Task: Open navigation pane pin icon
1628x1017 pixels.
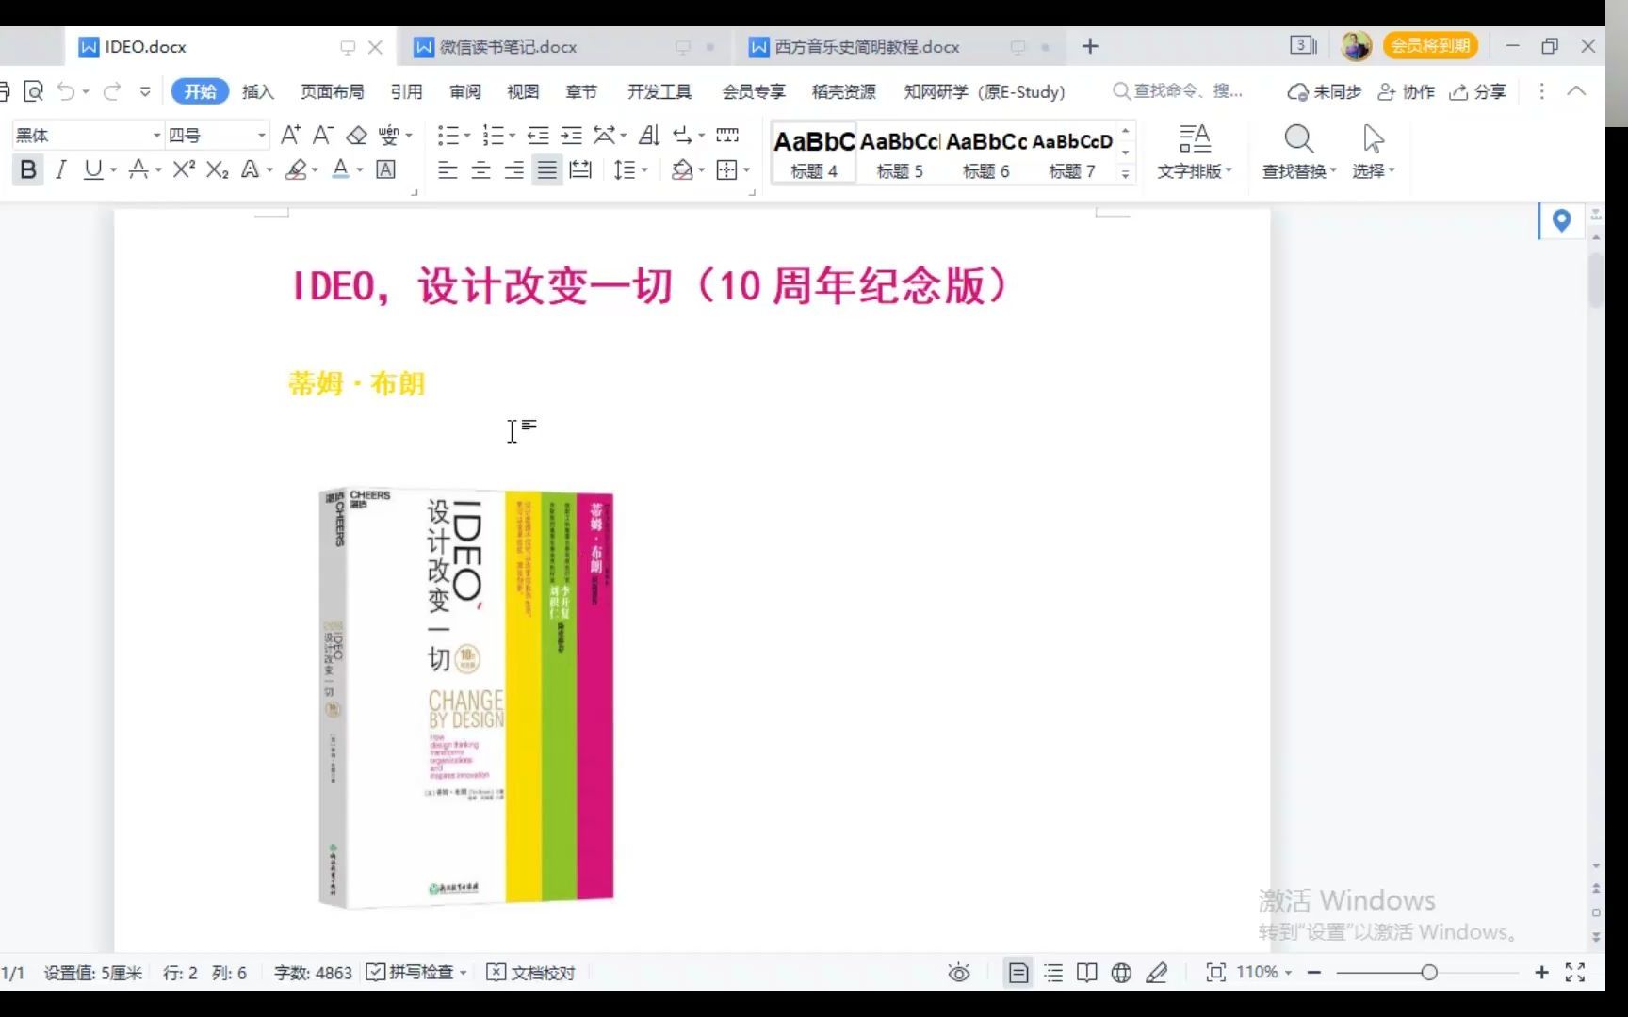Action: pos(1561,221)
